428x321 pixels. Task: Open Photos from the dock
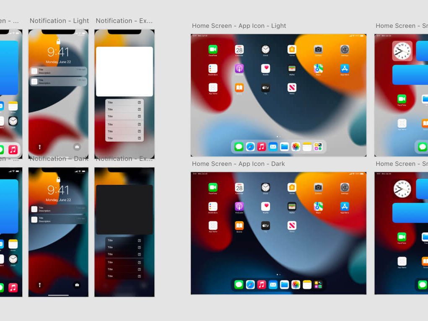(296, 146)
